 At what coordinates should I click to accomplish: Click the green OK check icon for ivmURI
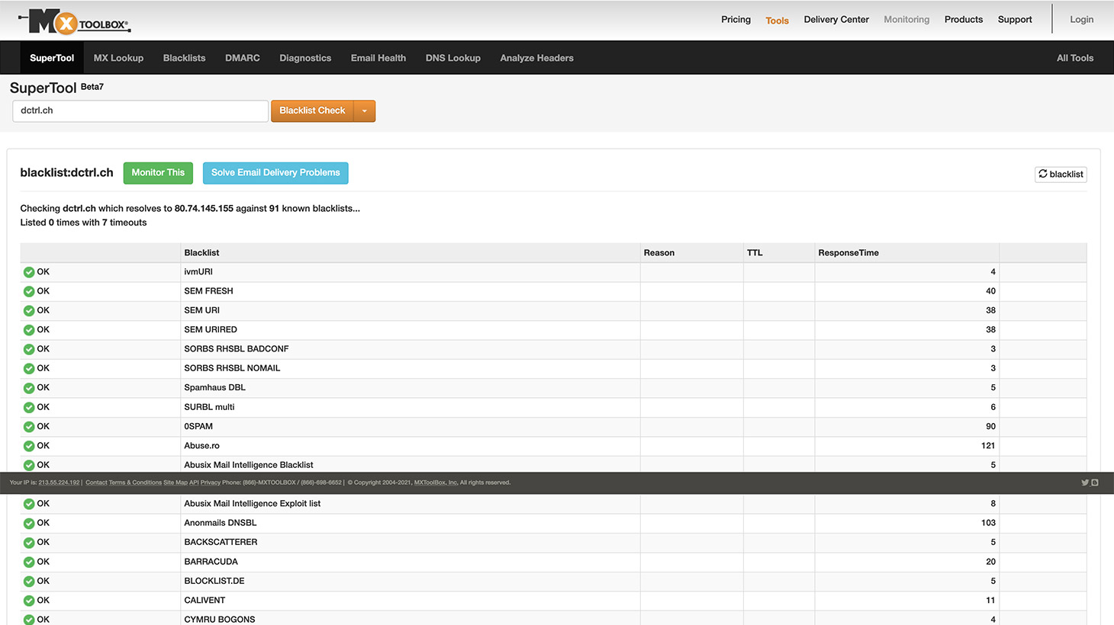[x=29, y=272]
